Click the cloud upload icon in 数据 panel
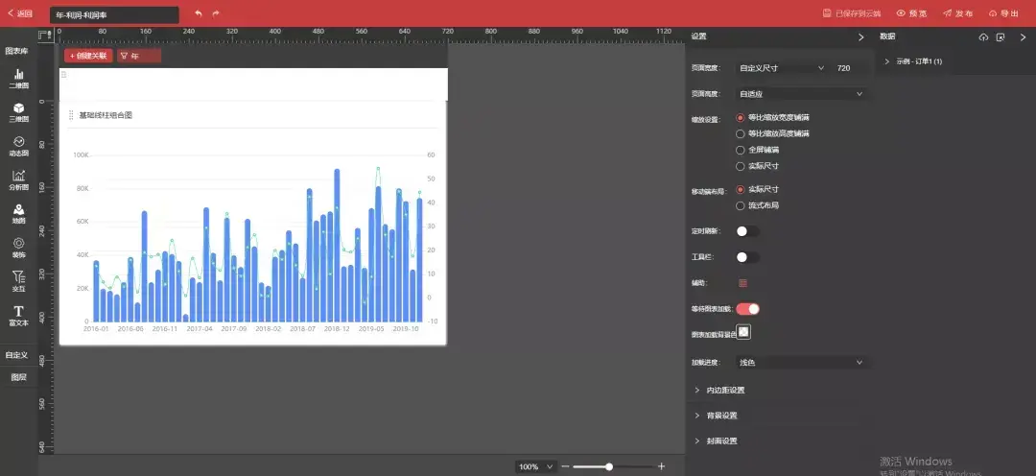Image resolution: width=1036 pixels, height=476 pixels. tap(983, 37)
